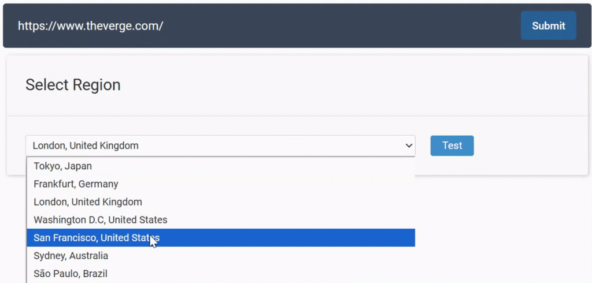Click the Submit button
The image size is (592, 283).
548,25
